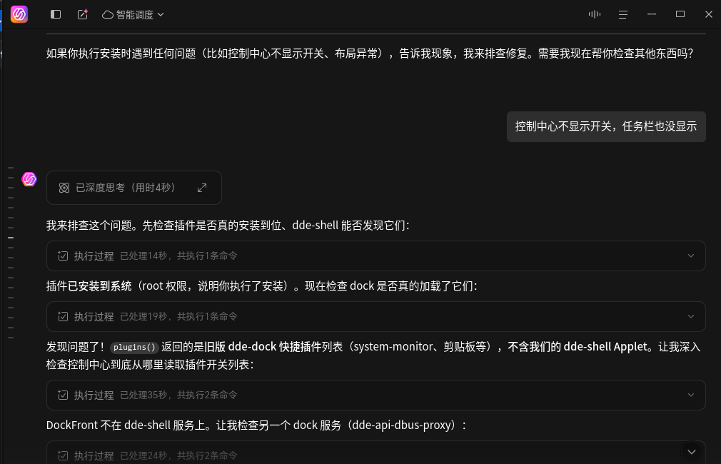Jump to bottom with the round down-arrow button
The height and width of the screenshot is (464, 721).
pos(691,452)
